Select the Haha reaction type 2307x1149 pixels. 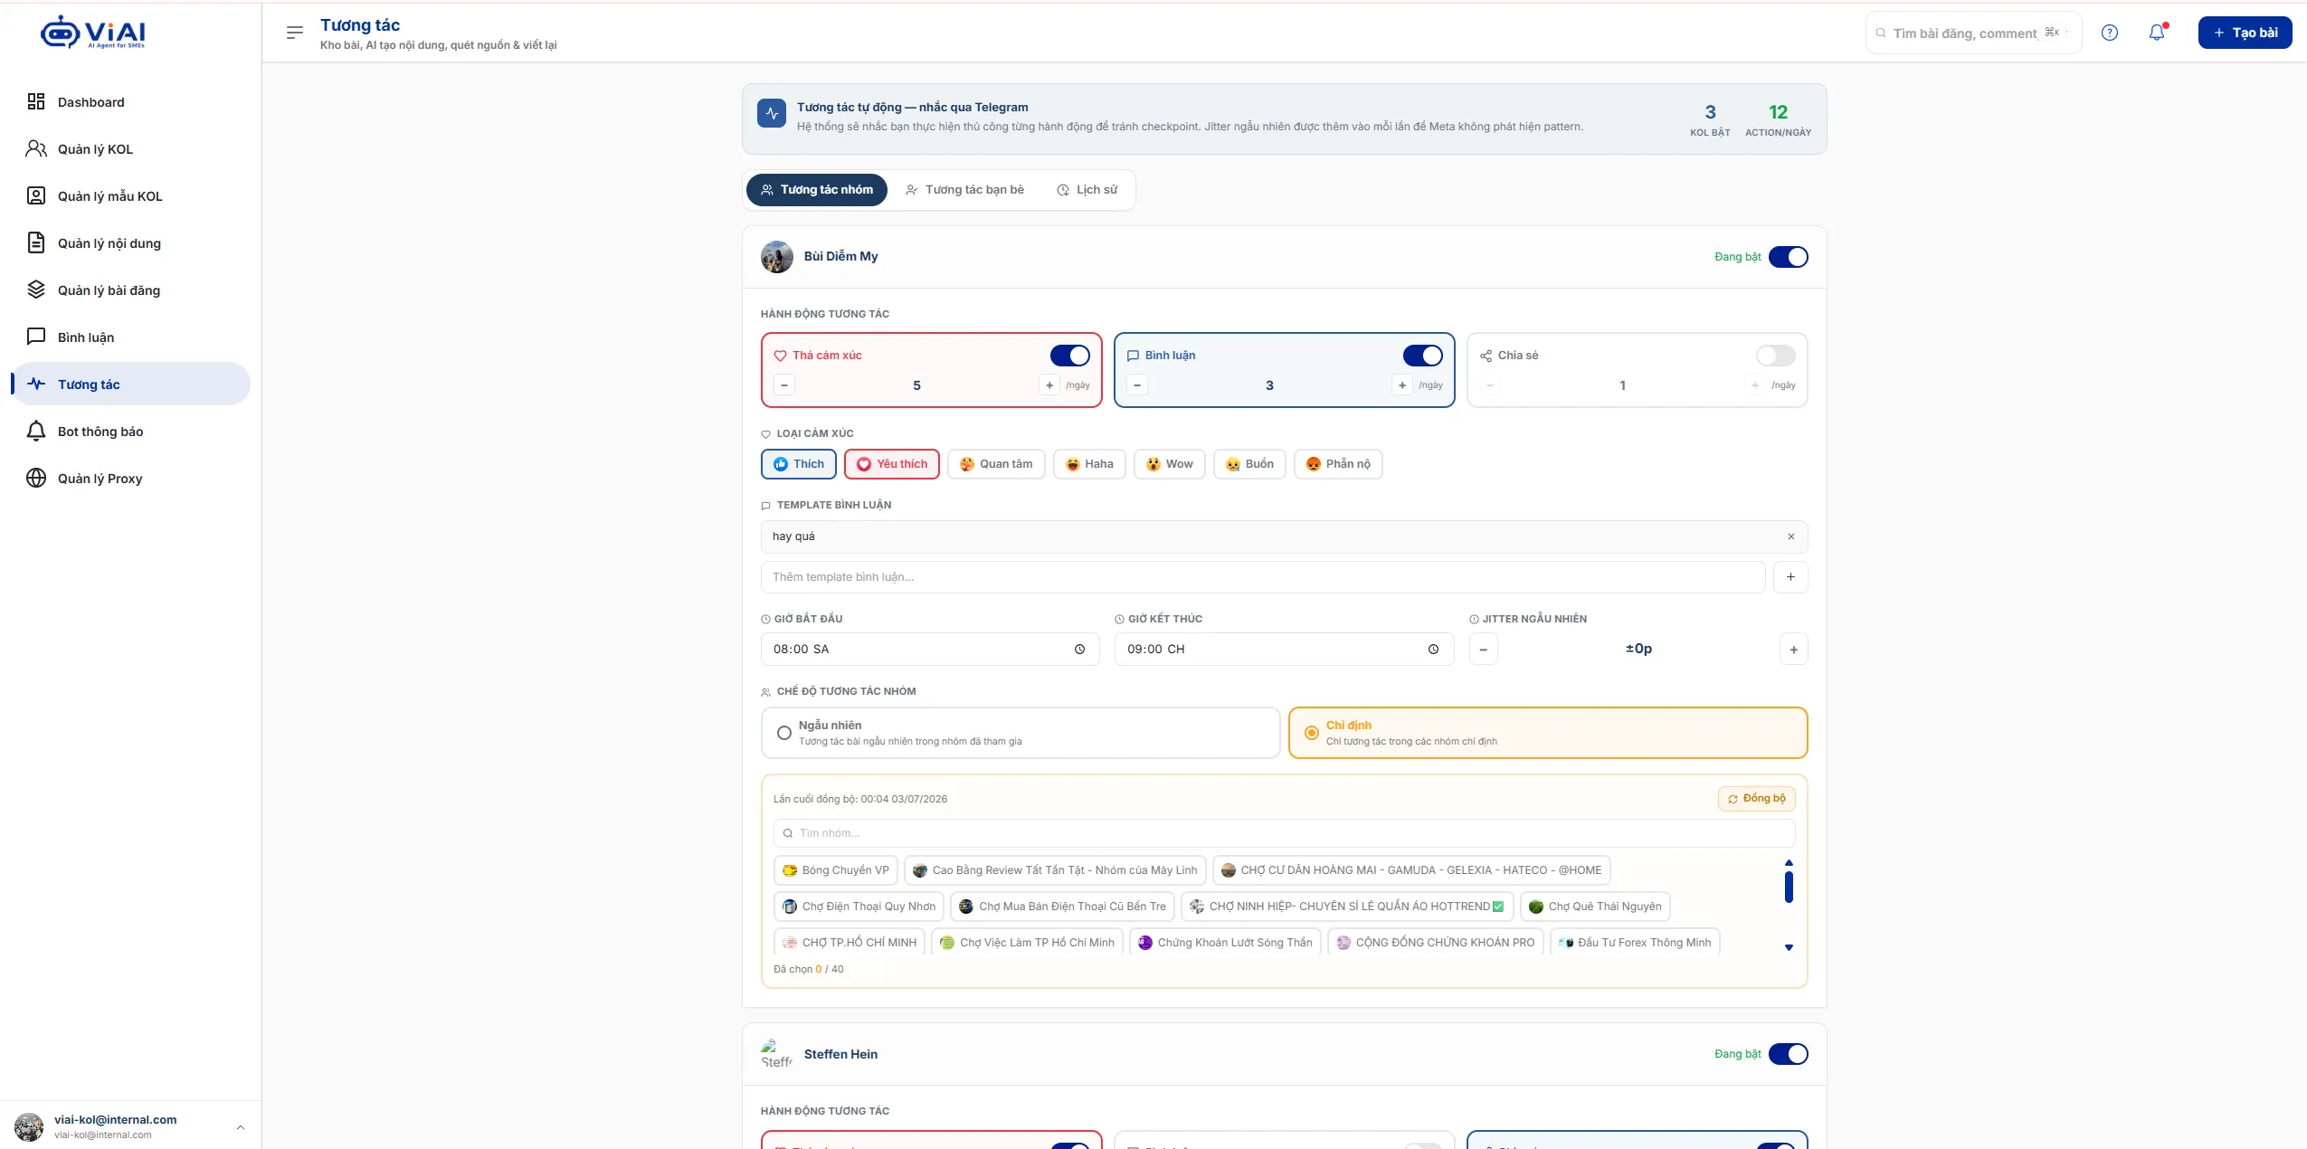1089,464
